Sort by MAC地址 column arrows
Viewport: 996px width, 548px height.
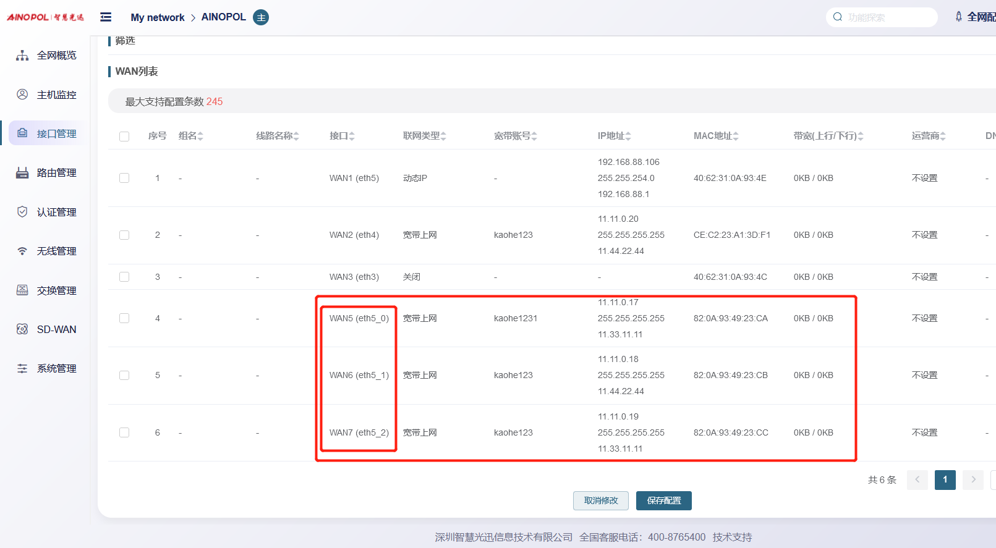(x=736, y=137)
